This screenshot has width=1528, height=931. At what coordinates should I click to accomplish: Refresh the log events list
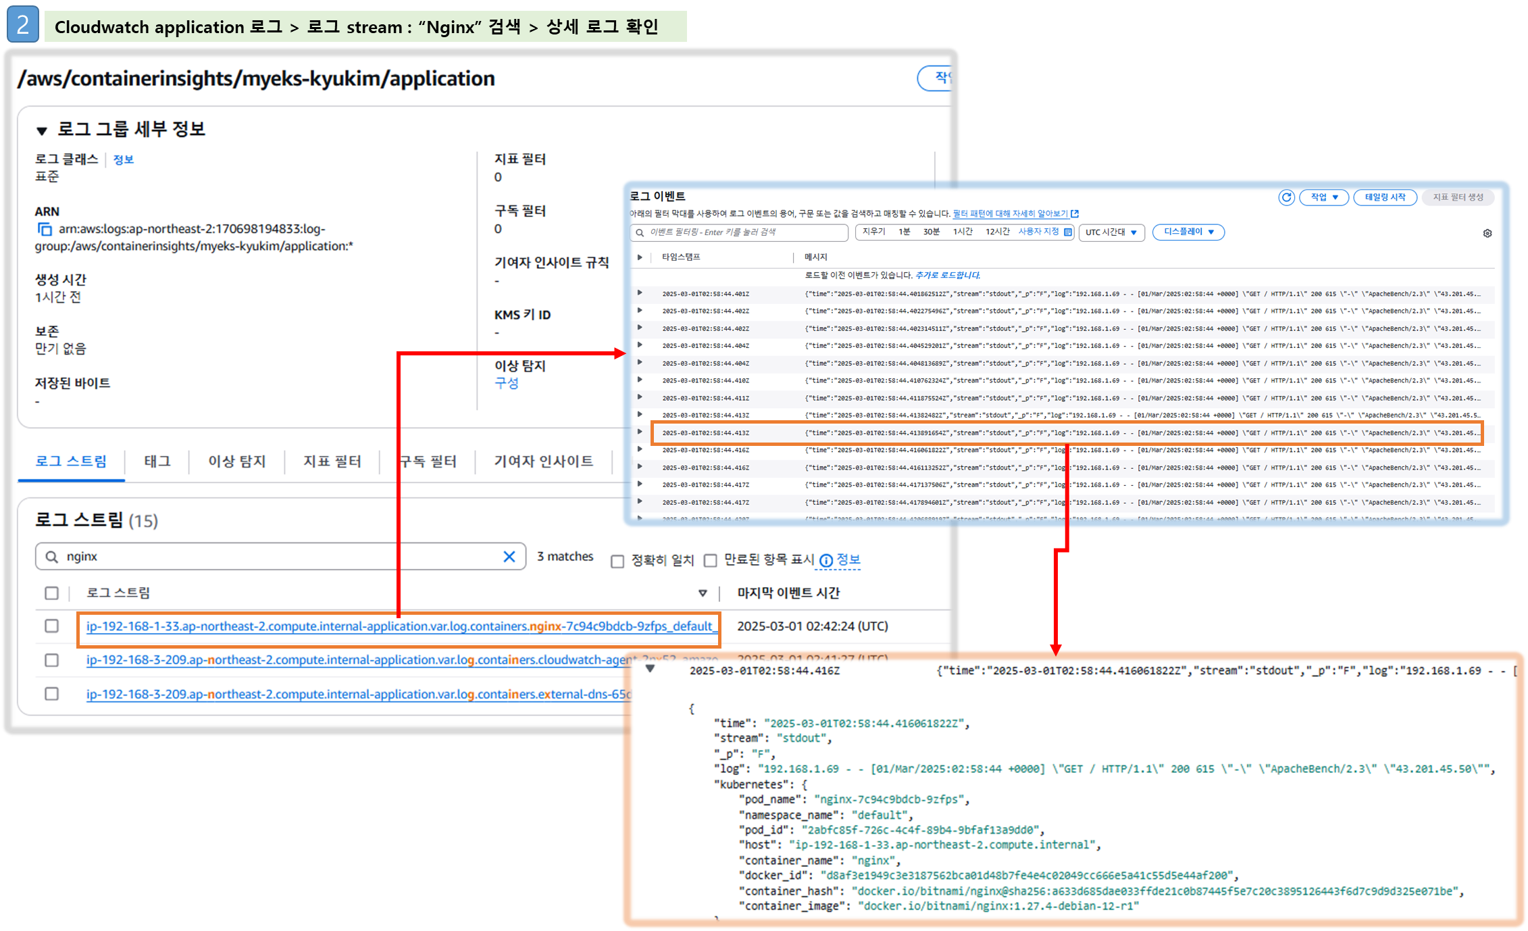1286,197
